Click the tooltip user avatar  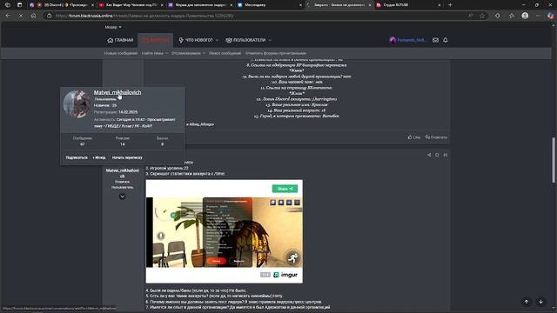pos(77,104)
